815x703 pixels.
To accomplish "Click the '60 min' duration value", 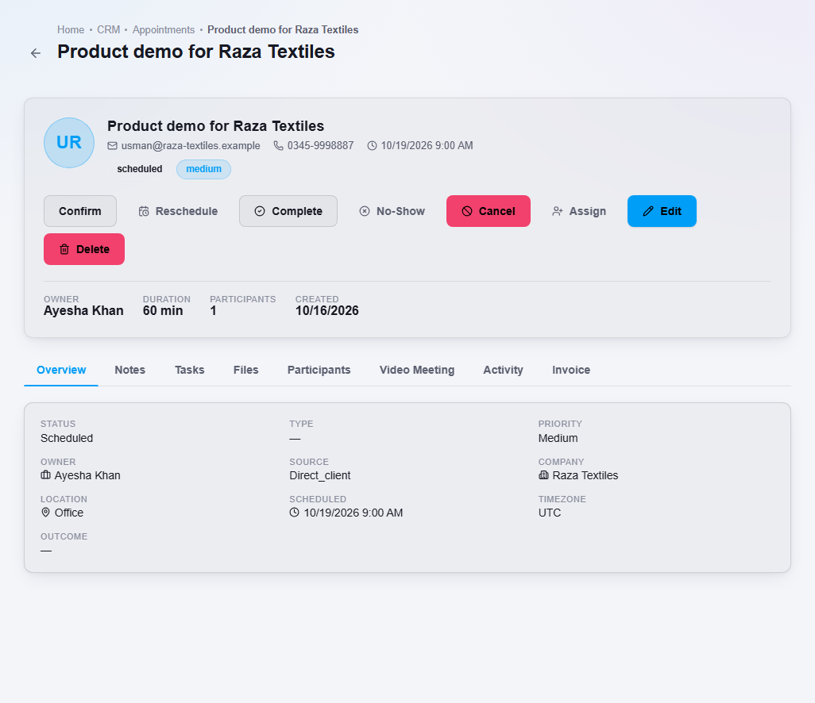I will (163, 311).
